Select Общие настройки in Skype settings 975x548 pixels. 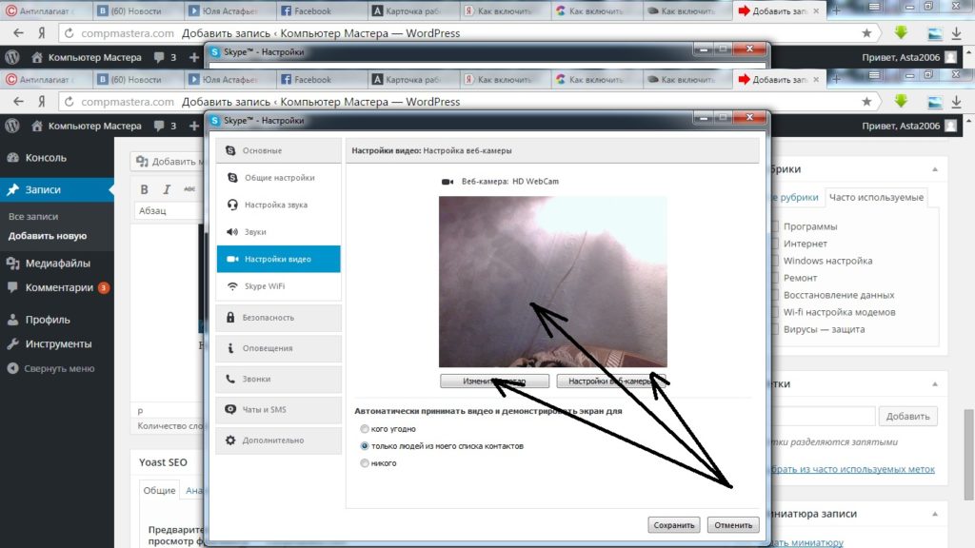279,178
